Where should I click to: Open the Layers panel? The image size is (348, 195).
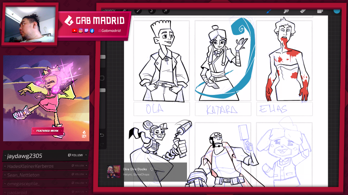(320, 11)
